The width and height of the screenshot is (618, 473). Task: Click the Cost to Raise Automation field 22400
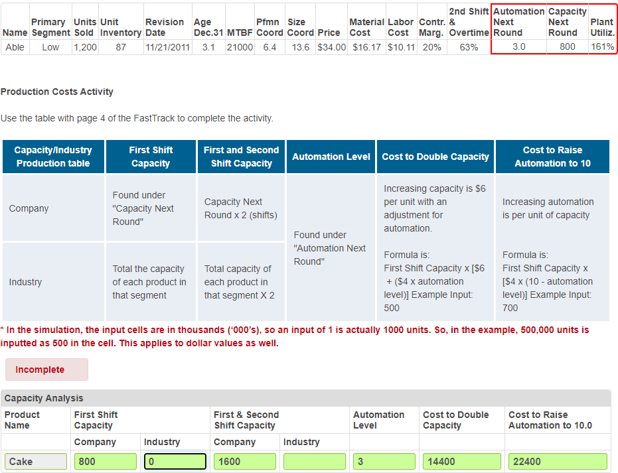point(558,461)
